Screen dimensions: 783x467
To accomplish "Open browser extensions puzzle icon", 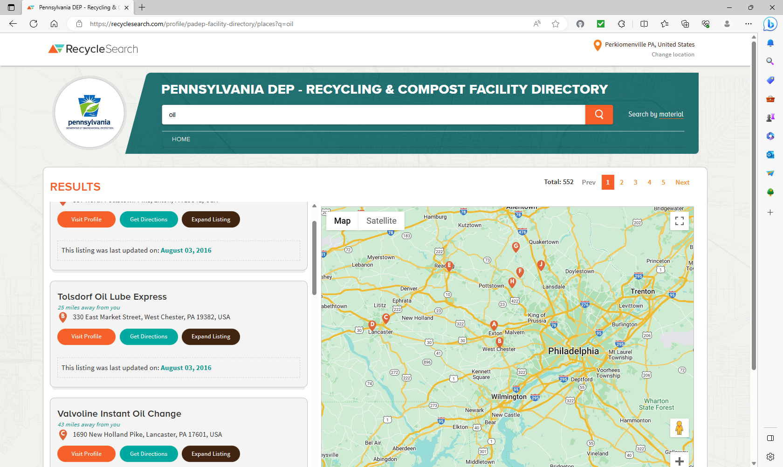I will 621,24.
